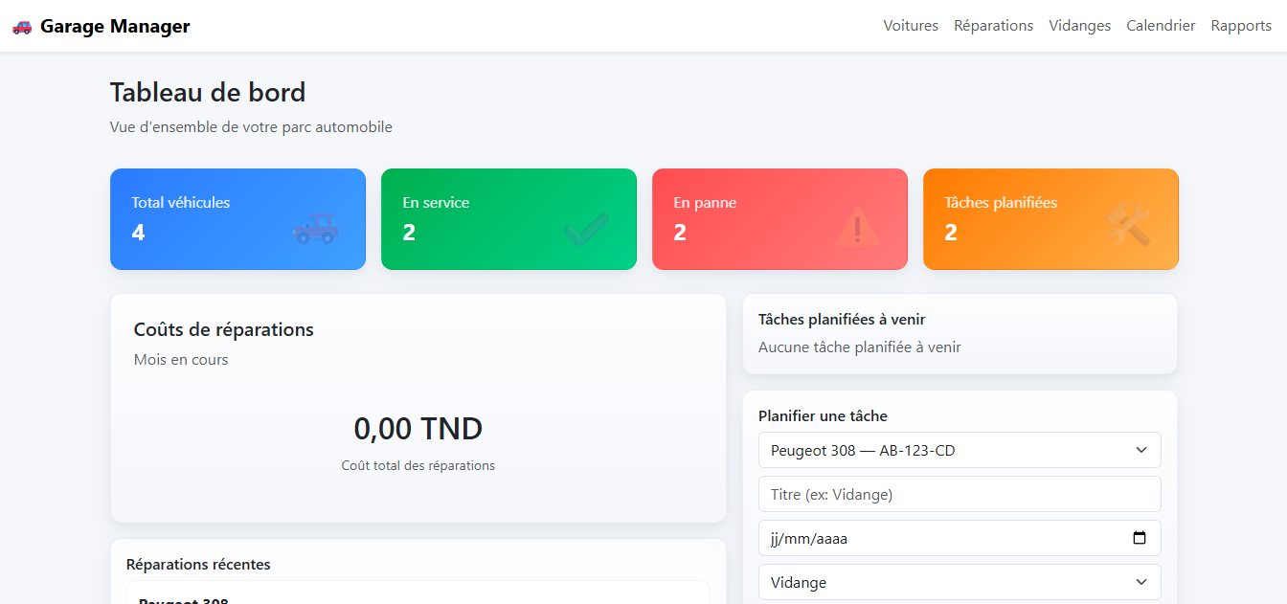
Task: Click the 'Réparations récentes' heading
Action: click(198, 565)
